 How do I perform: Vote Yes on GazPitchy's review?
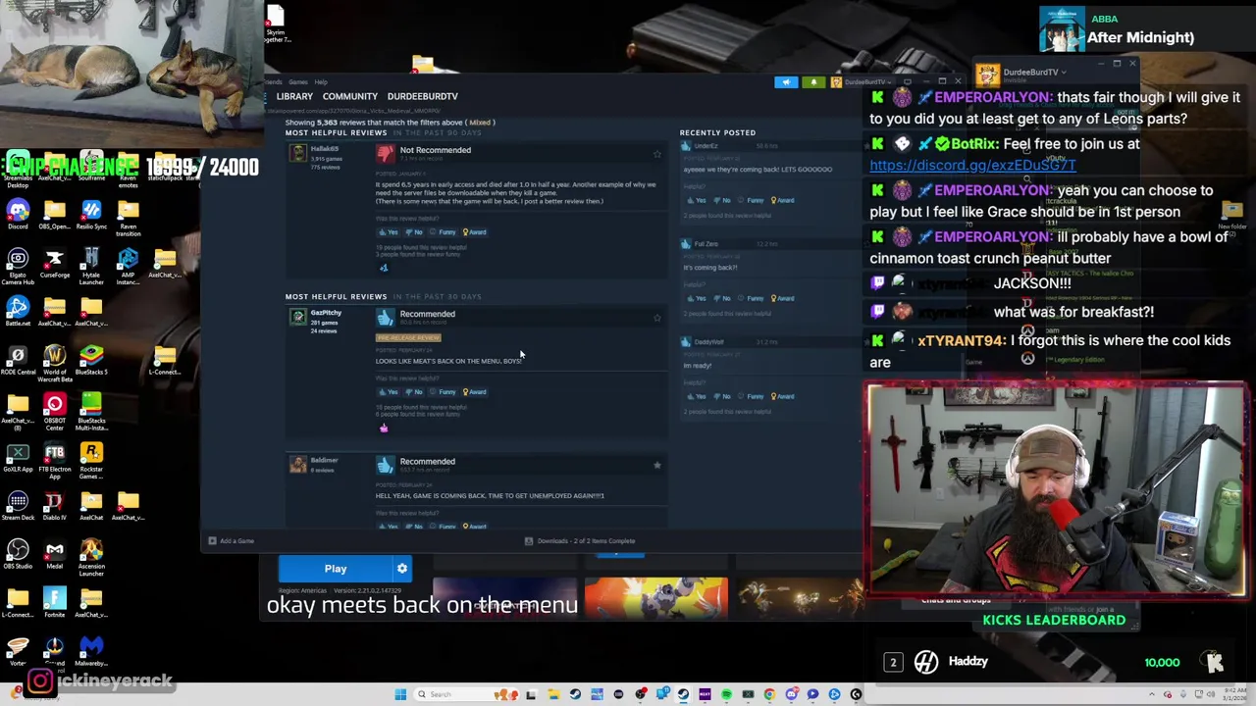[x=390, y=392]
